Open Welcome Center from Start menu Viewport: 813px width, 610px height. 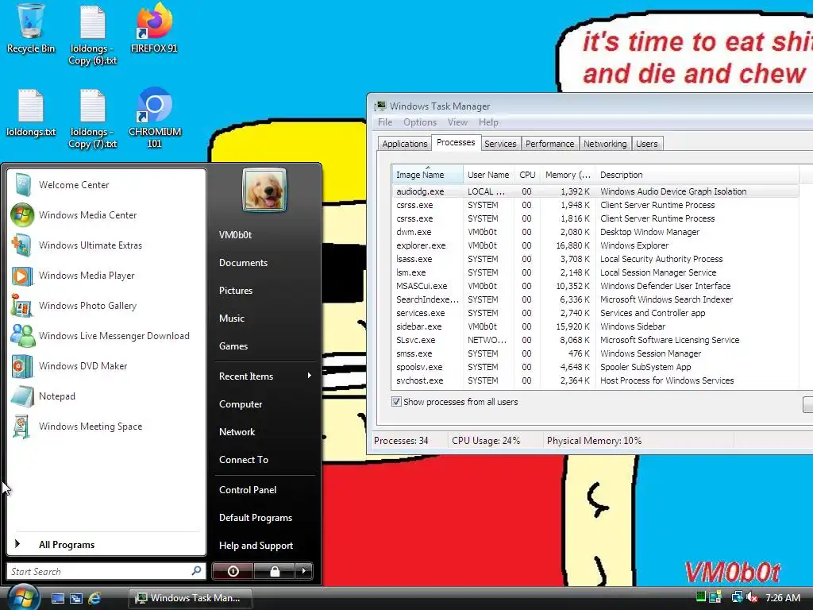[x=107, y=184]
